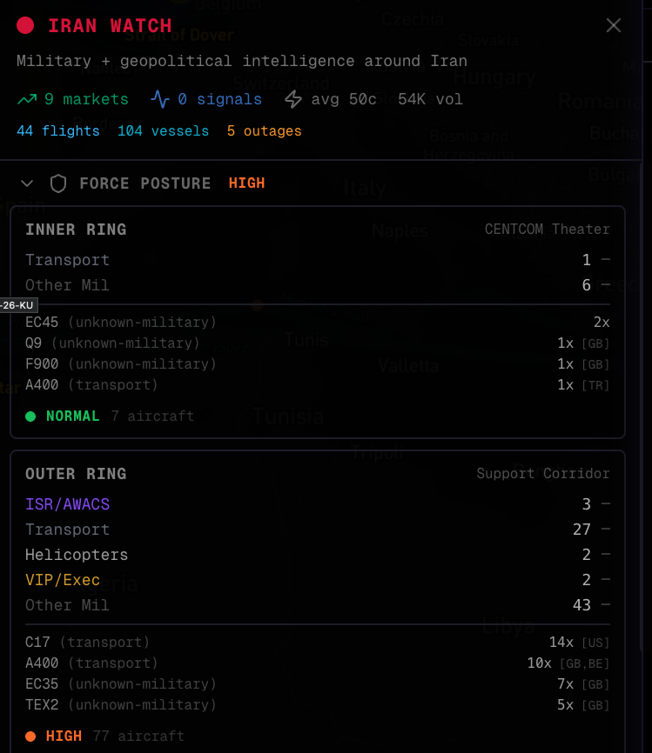
Task: Click the HIGH 77 aircraft status text
Action: (116, 736)
